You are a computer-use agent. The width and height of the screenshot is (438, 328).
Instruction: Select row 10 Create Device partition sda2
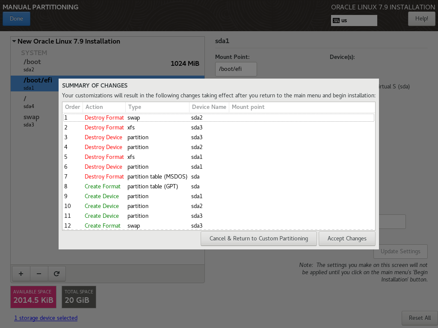219,206
